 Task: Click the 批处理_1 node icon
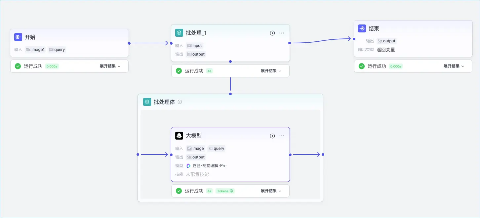point(179,33)
